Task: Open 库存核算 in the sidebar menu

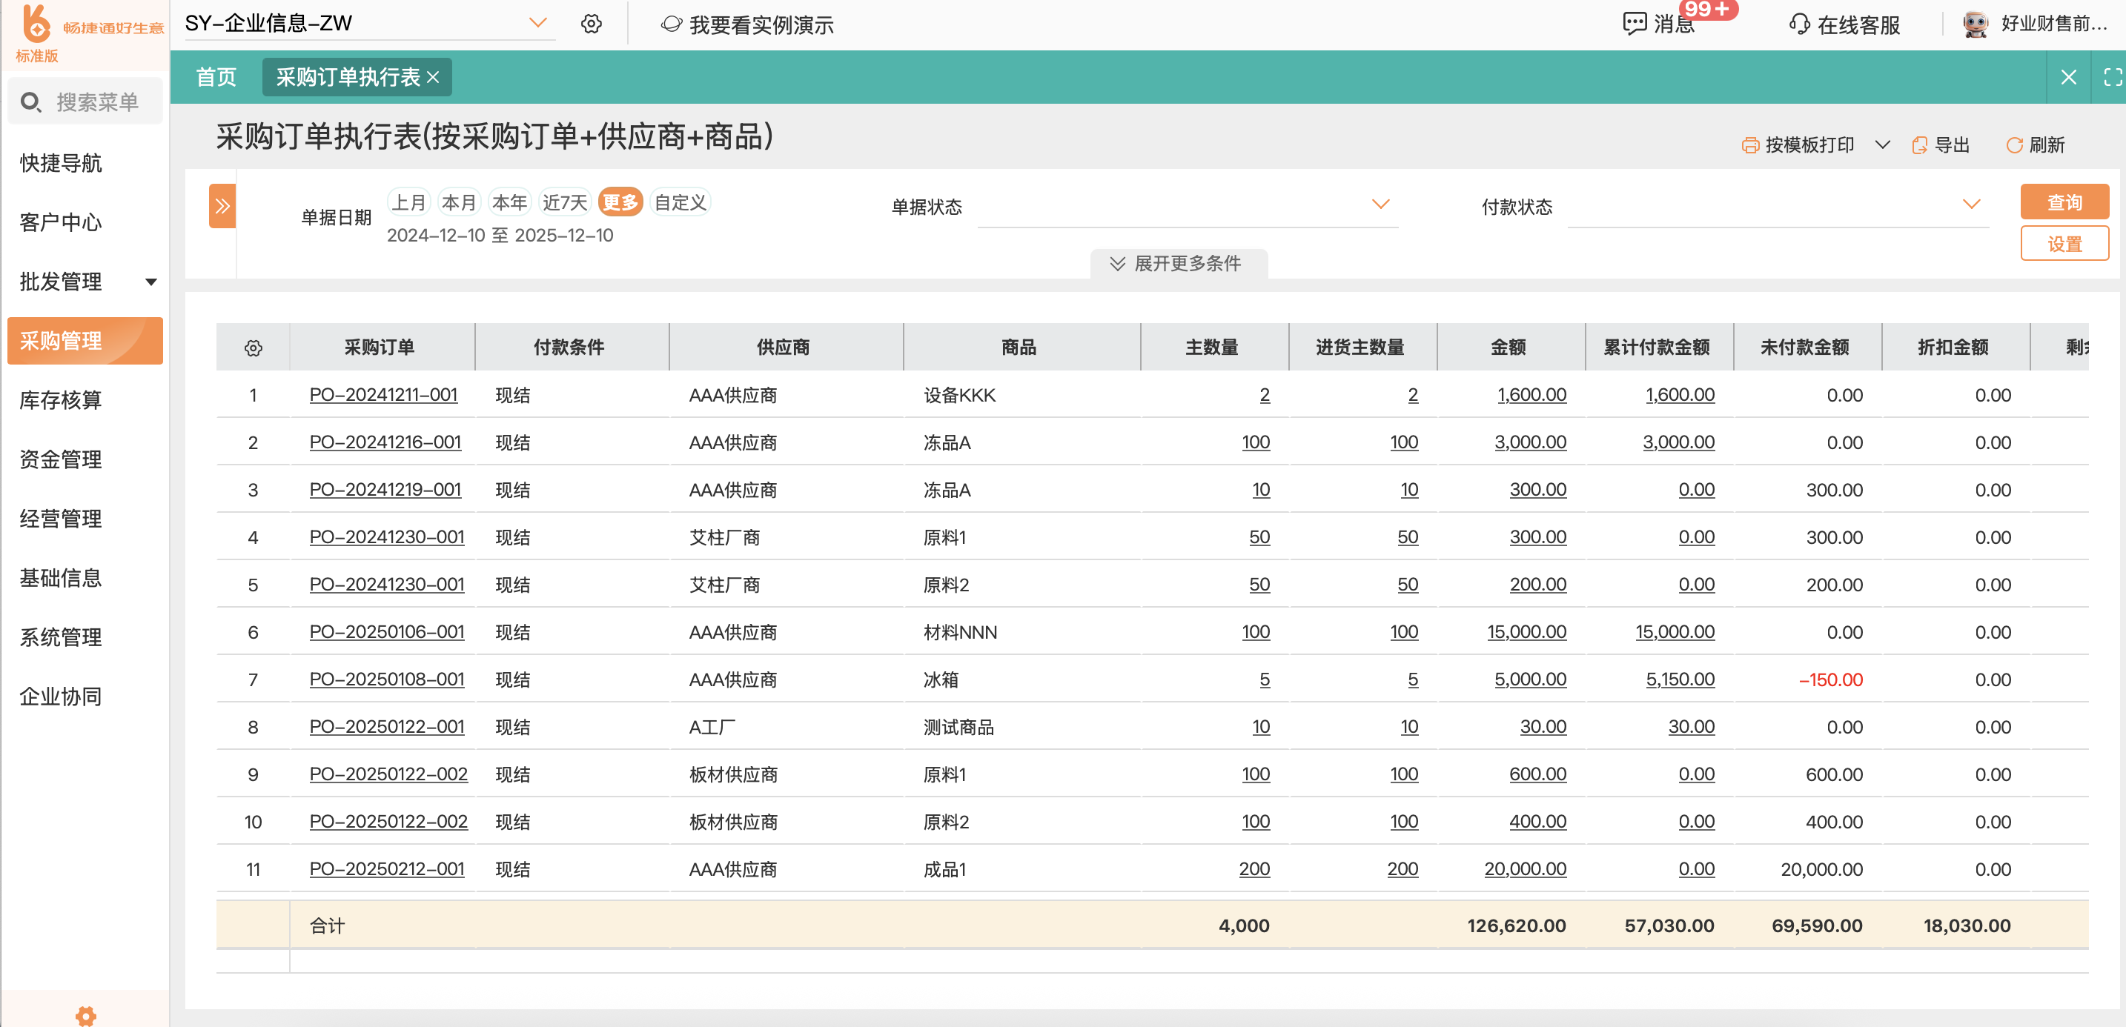Action: (x=61, y=400)
